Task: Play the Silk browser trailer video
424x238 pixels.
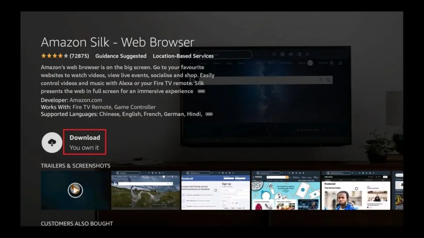Action: (x=76, y=190)
